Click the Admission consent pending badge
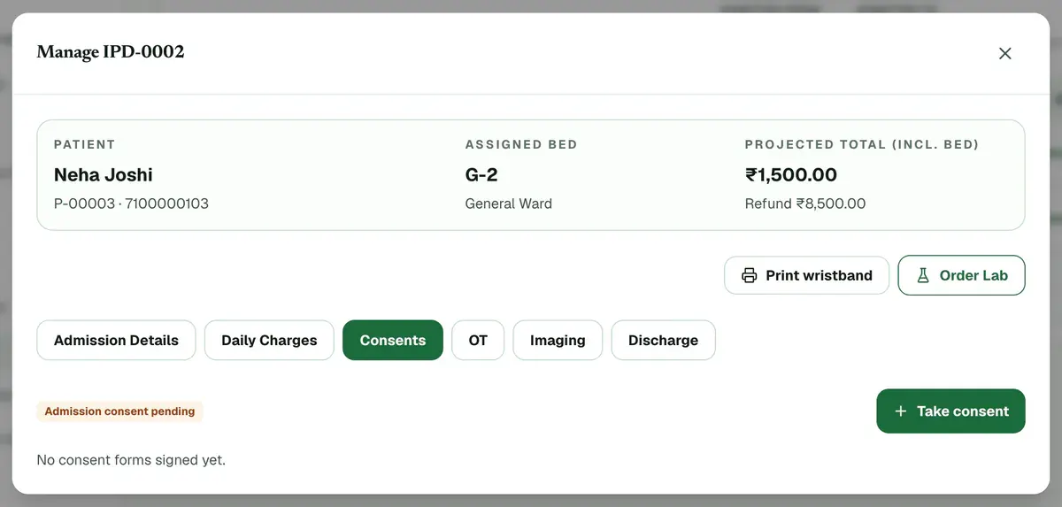The width and height of the screenshot is (1062, 507). coord(119,411)
